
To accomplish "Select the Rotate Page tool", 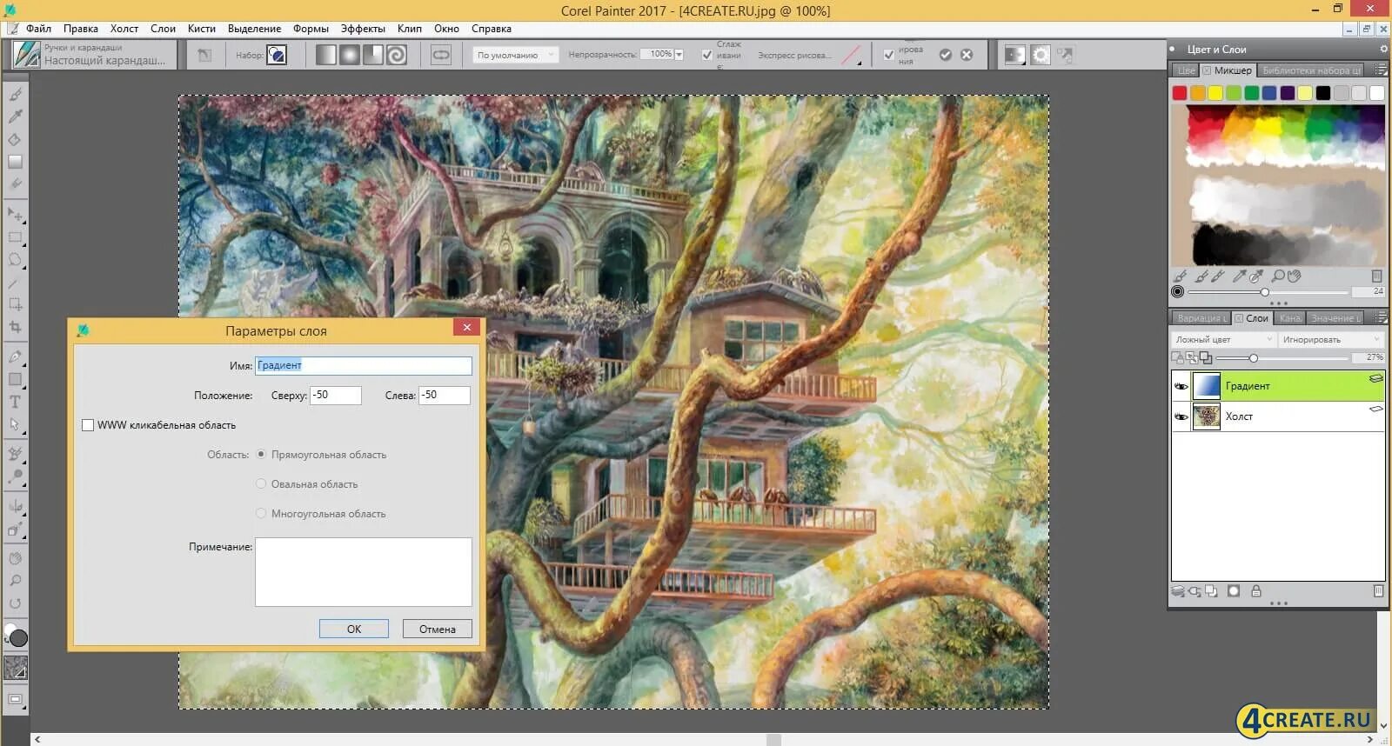I will click(x=15, y=603).
